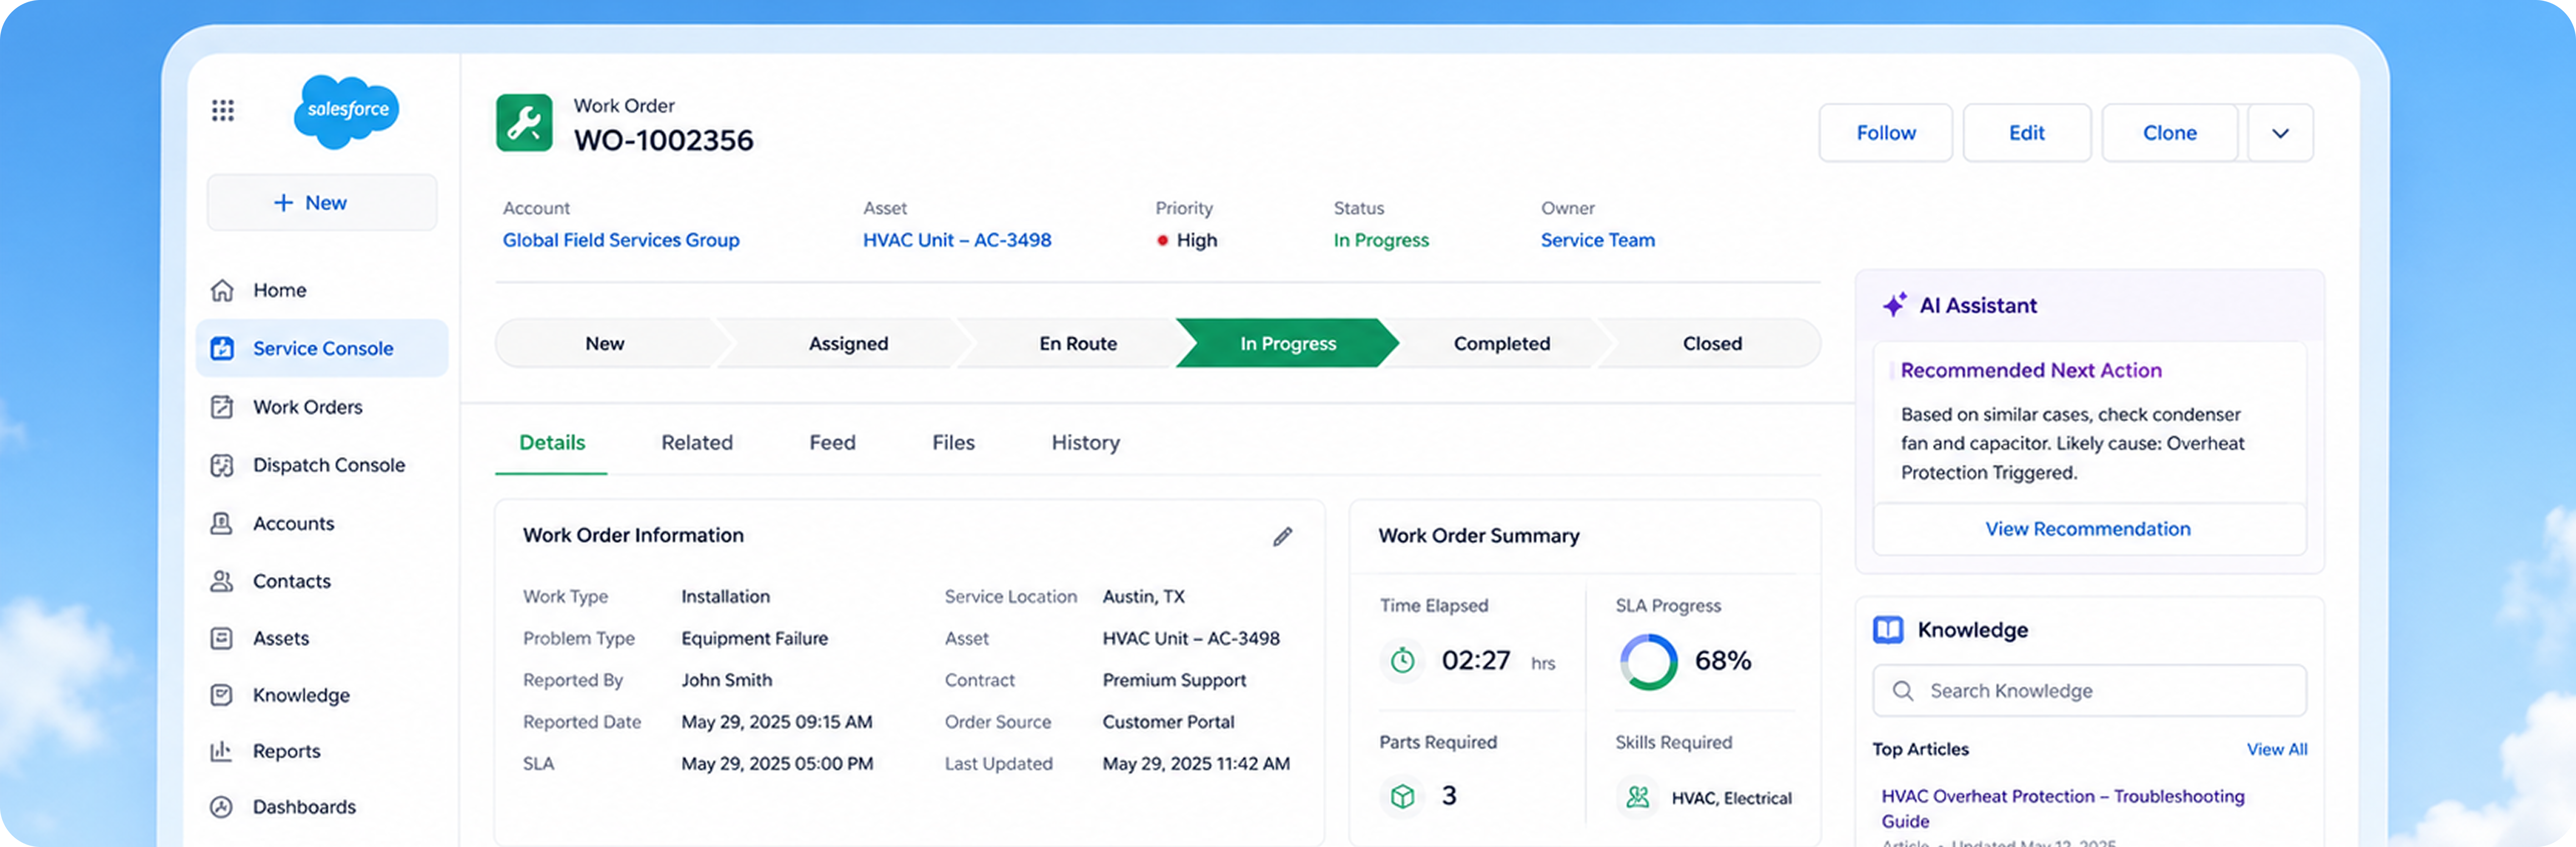Click the Assets sidebar icon
2576x847 pixels.
point(222,638)
